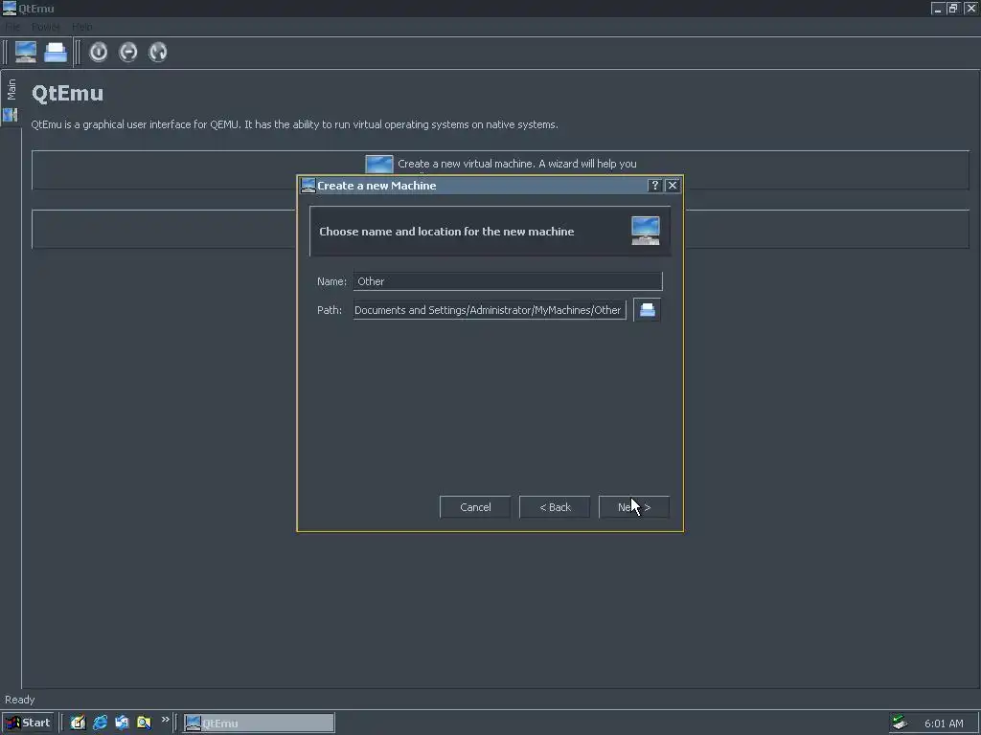
Task: Browse for machine path folder icon
Action: click(x=647, y=310)
